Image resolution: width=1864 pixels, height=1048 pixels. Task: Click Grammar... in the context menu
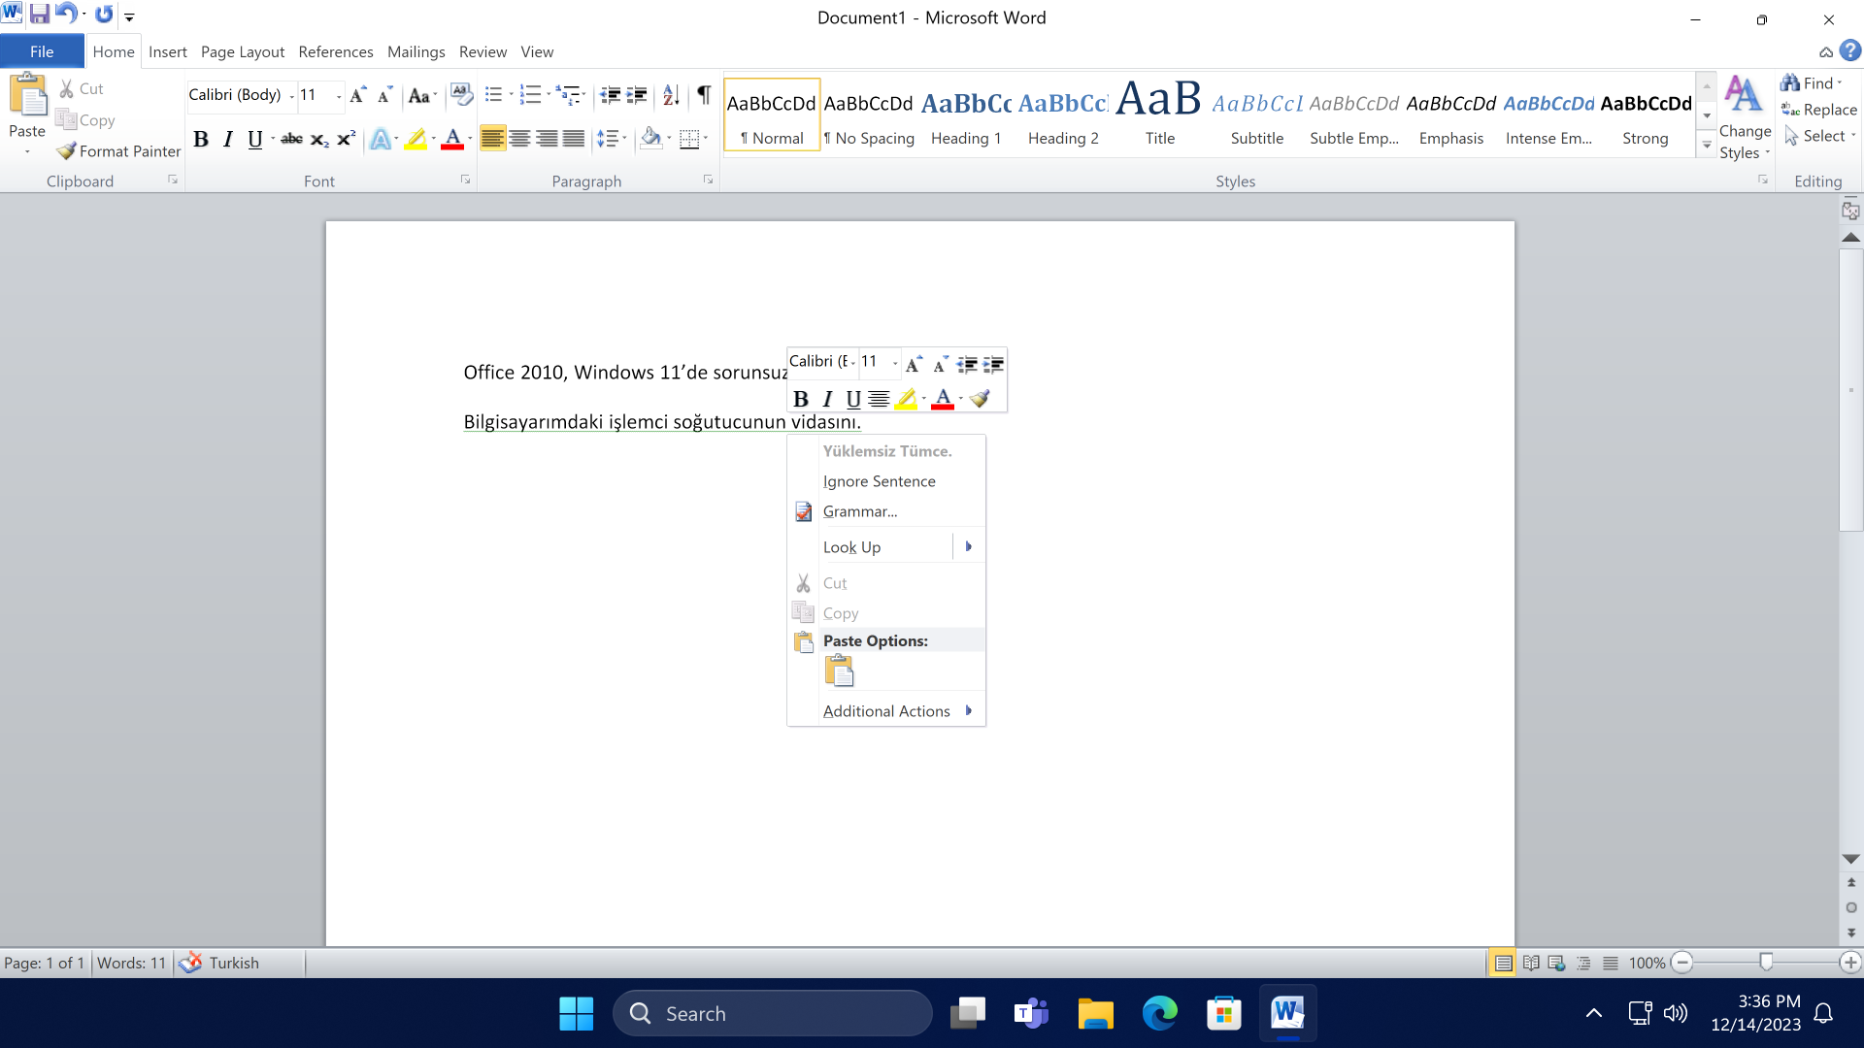coord(859,511)
